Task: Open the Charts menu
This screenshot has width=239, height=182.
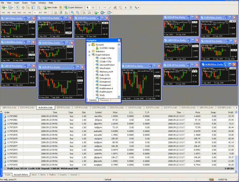Action: (x=25, y=3)
